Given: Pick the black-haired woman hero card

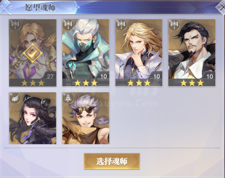Looking at the screenshot, I should pos(33,118).
